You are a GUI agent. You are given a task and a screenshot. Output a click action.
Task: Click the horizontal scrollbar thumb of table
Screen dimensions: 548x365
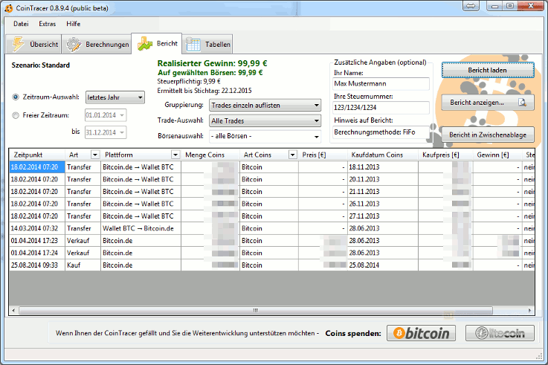[x=256, y=310]
